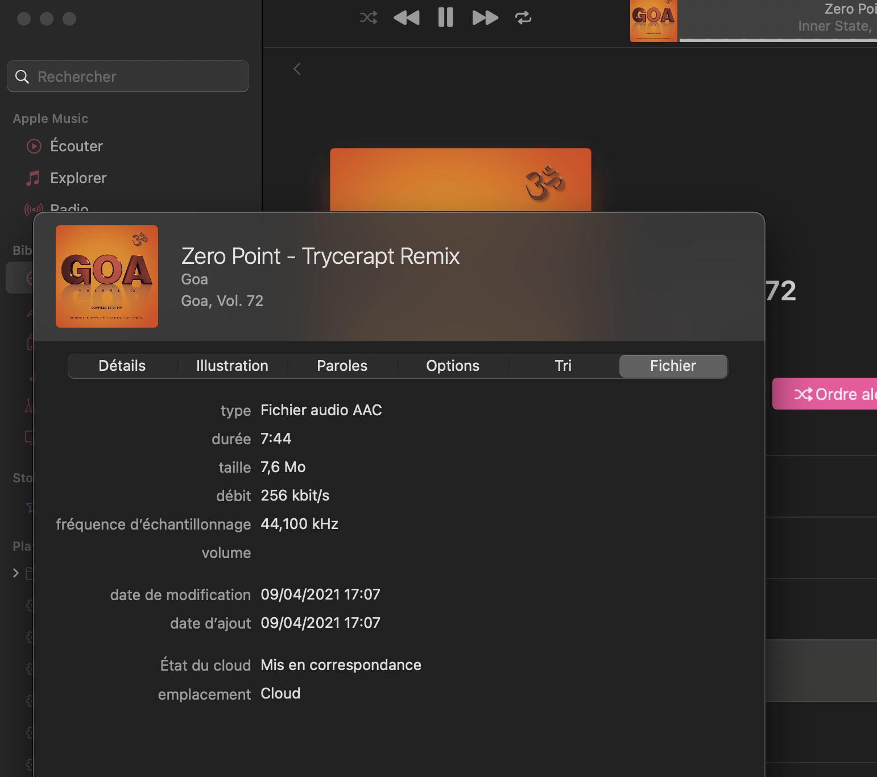Switch to the Options tab
Screen dimensions: 877x777
[453, 366]
